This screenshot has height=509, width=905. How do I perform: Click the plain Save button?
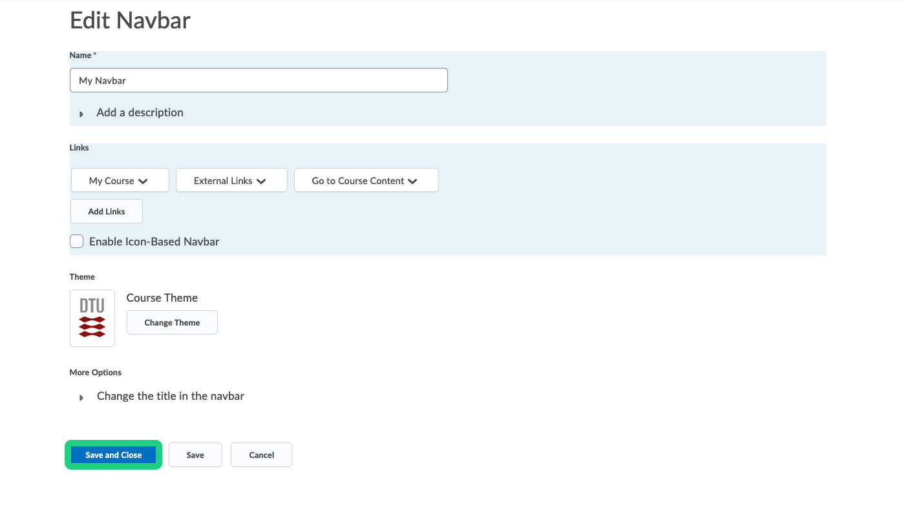195,455
